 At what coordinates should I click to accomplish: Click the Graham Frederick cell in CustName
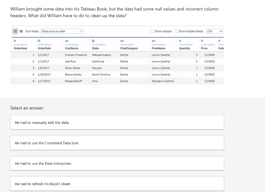click(76, 55)
